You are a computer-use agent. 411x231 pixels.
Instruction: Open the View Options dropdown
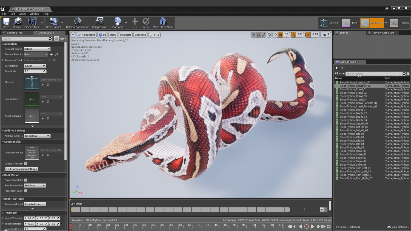[398, 227]
